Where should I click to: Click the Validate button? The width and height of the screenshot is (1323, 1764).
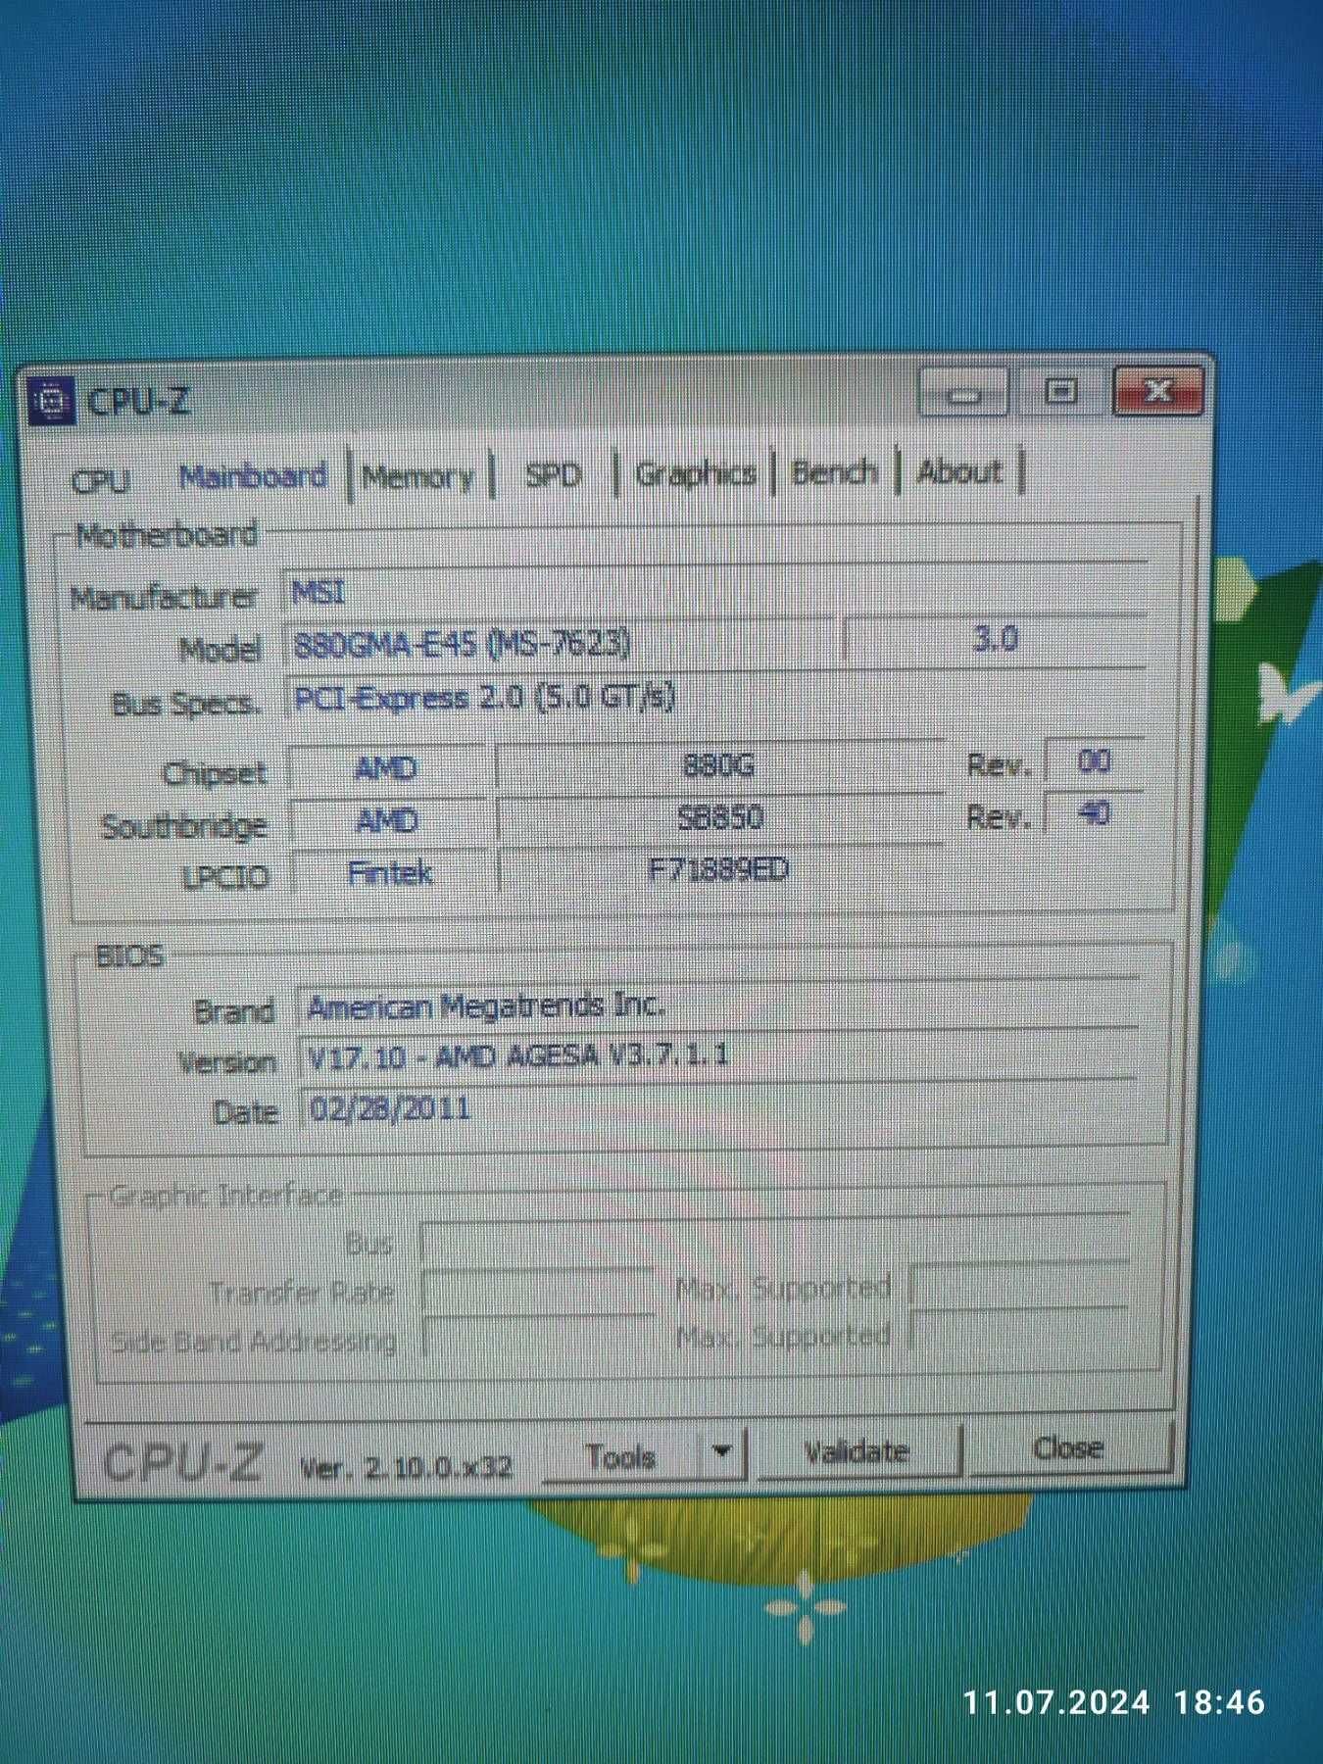tap(857, 1451)
